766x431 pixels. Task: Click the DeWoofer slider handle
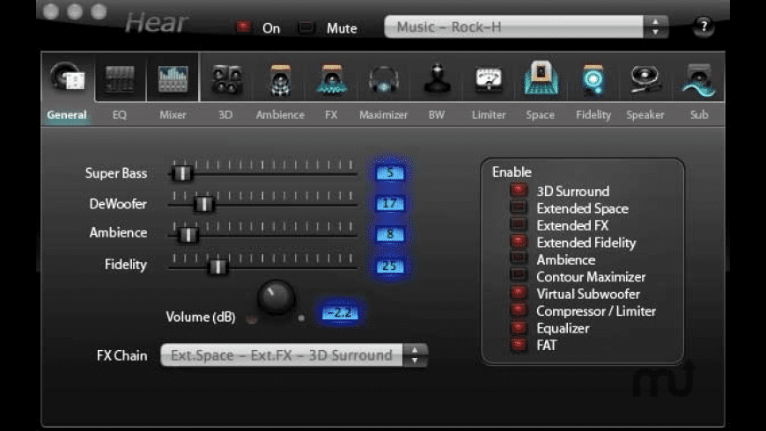pyautogui.click(x=203, y=204)
